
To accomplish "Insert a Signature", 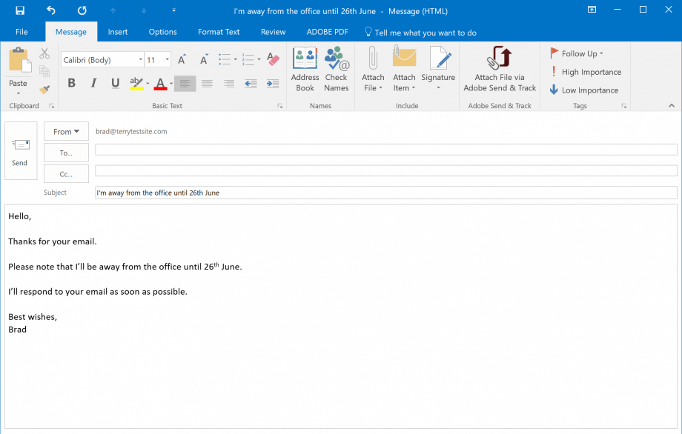I will pyautogui.click(x=438, y=69).
